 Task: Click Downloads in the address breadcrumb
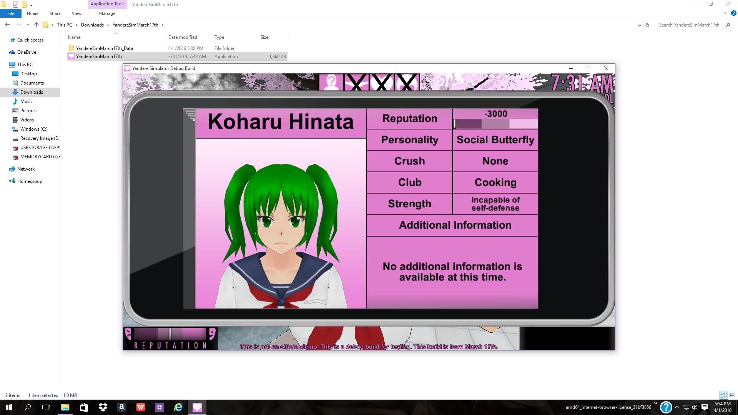point(92,25)
